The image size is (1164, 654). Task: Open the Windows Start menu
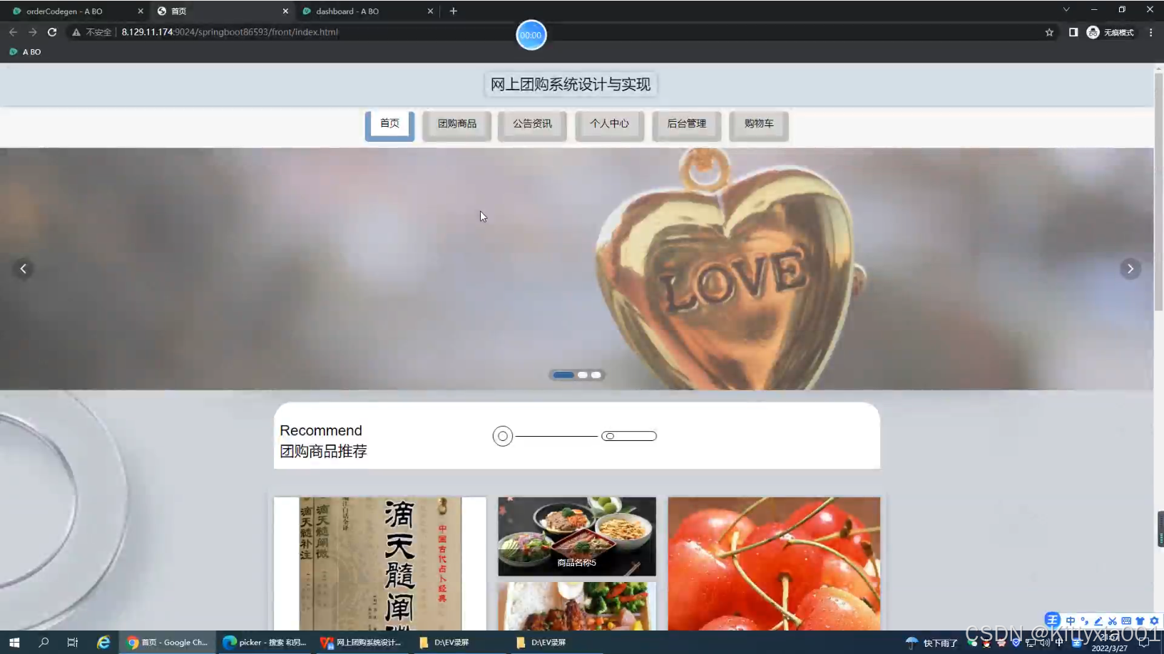tap(14, 643)
